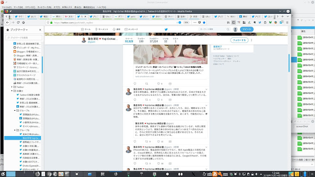315x177 pixels.
Task: Go to Twitter ホーム
Action: (86, 29)
